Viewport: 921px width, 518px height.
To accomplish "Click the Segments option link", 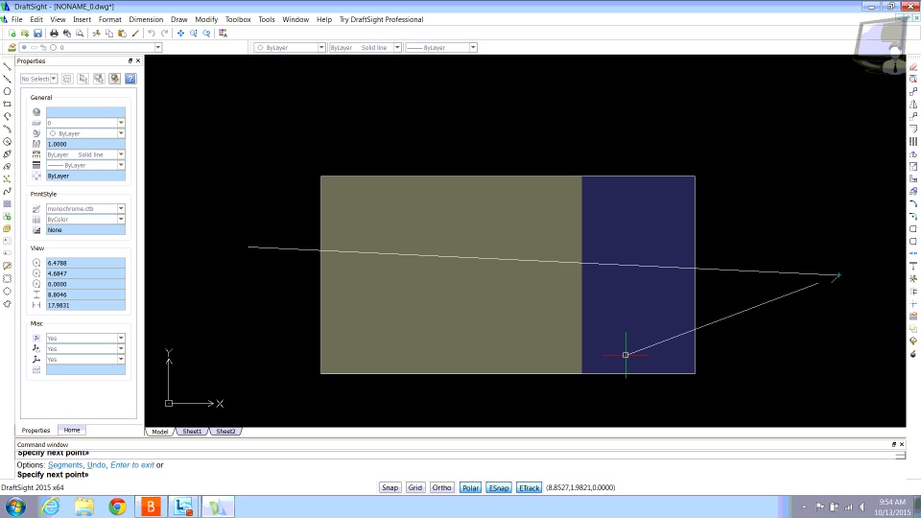I will click(x=65, y=464).
